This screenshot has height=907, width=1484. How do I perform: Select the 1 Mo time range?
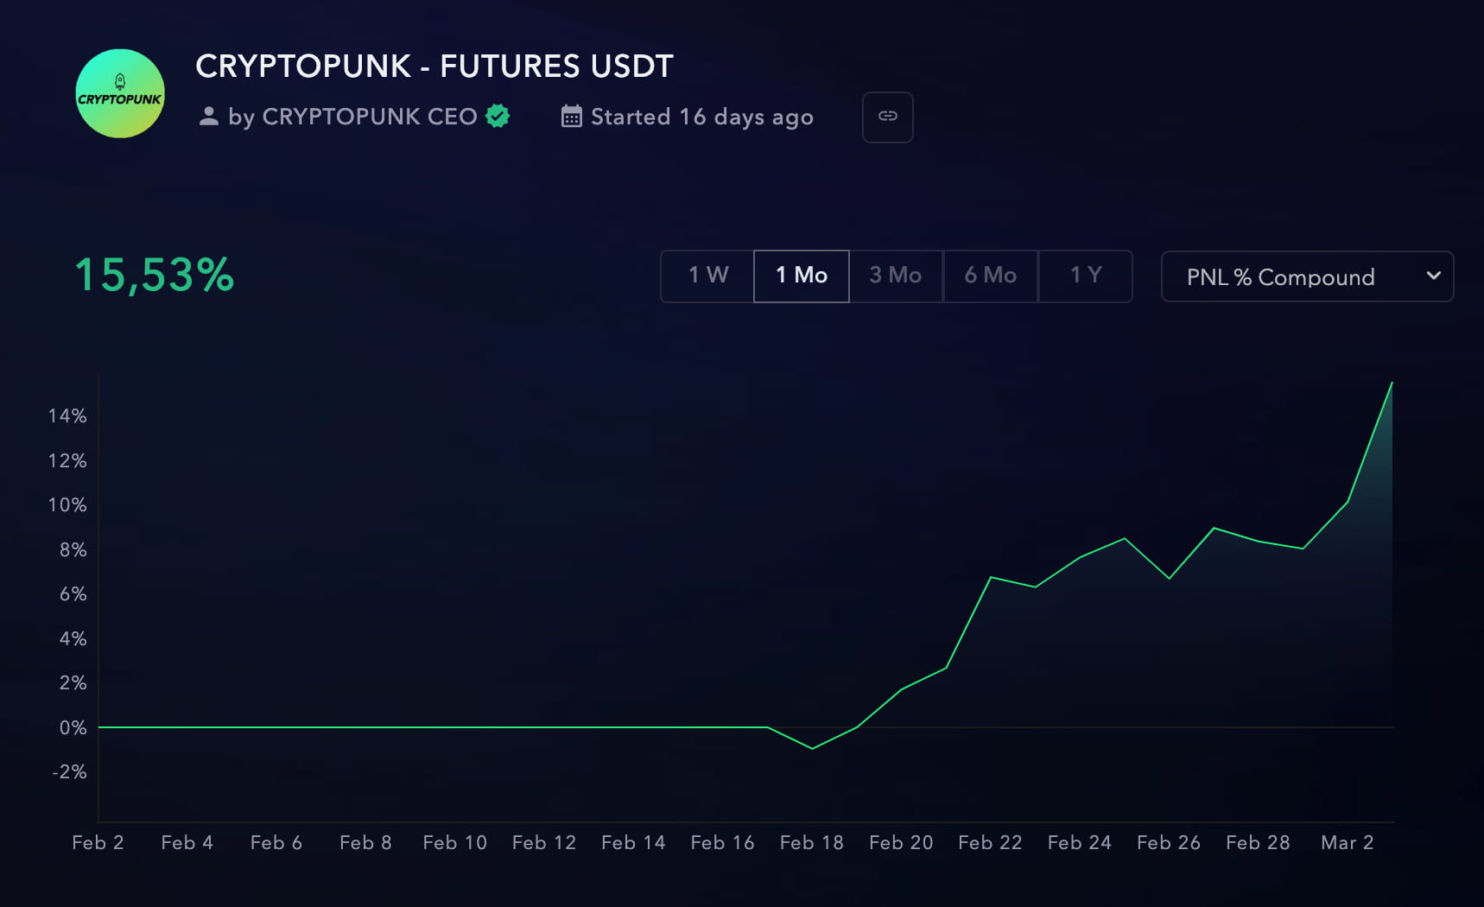pyautogui.click(x=802, y=276)
